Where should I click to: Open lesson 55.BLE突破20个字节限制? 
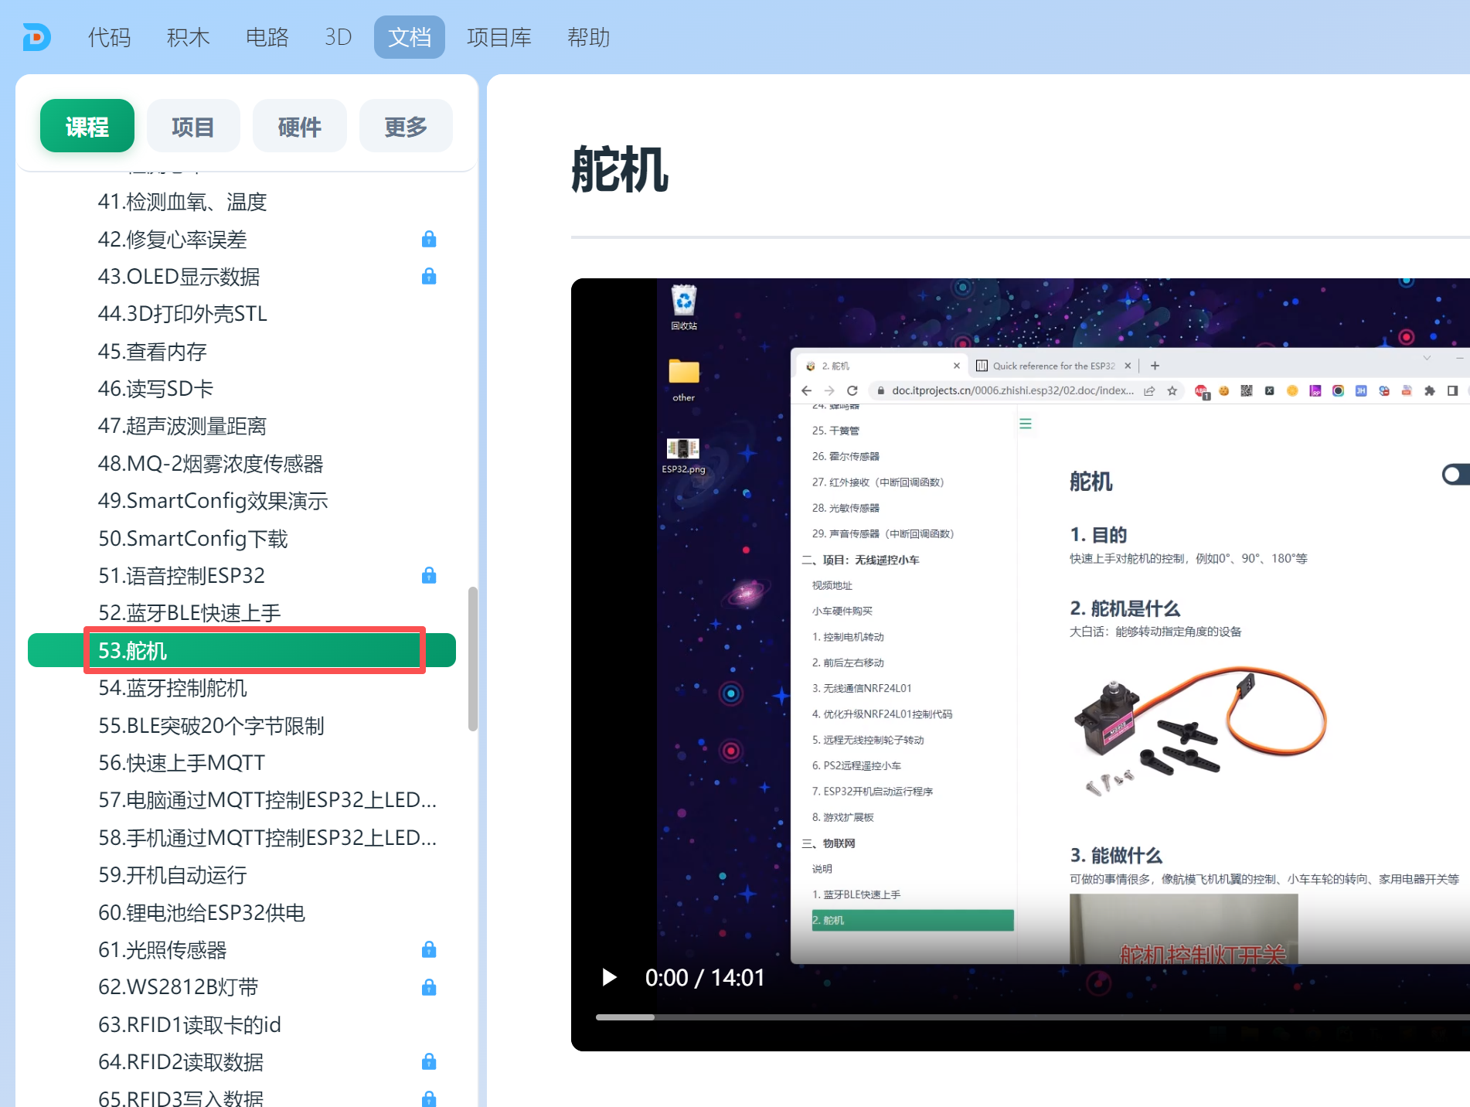click(x=211, y=725)
